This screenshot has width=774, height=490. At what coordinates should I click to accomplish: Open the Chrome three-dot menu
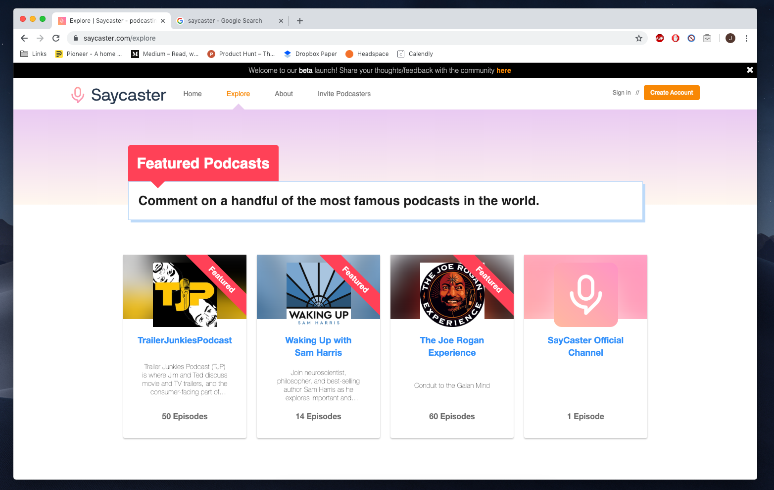click(746, 38)
